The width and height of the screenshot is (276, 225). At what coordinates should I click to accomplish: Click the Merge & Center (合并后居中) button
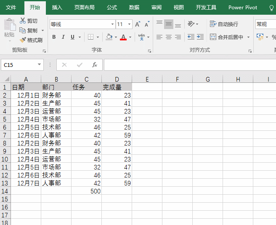226,37
